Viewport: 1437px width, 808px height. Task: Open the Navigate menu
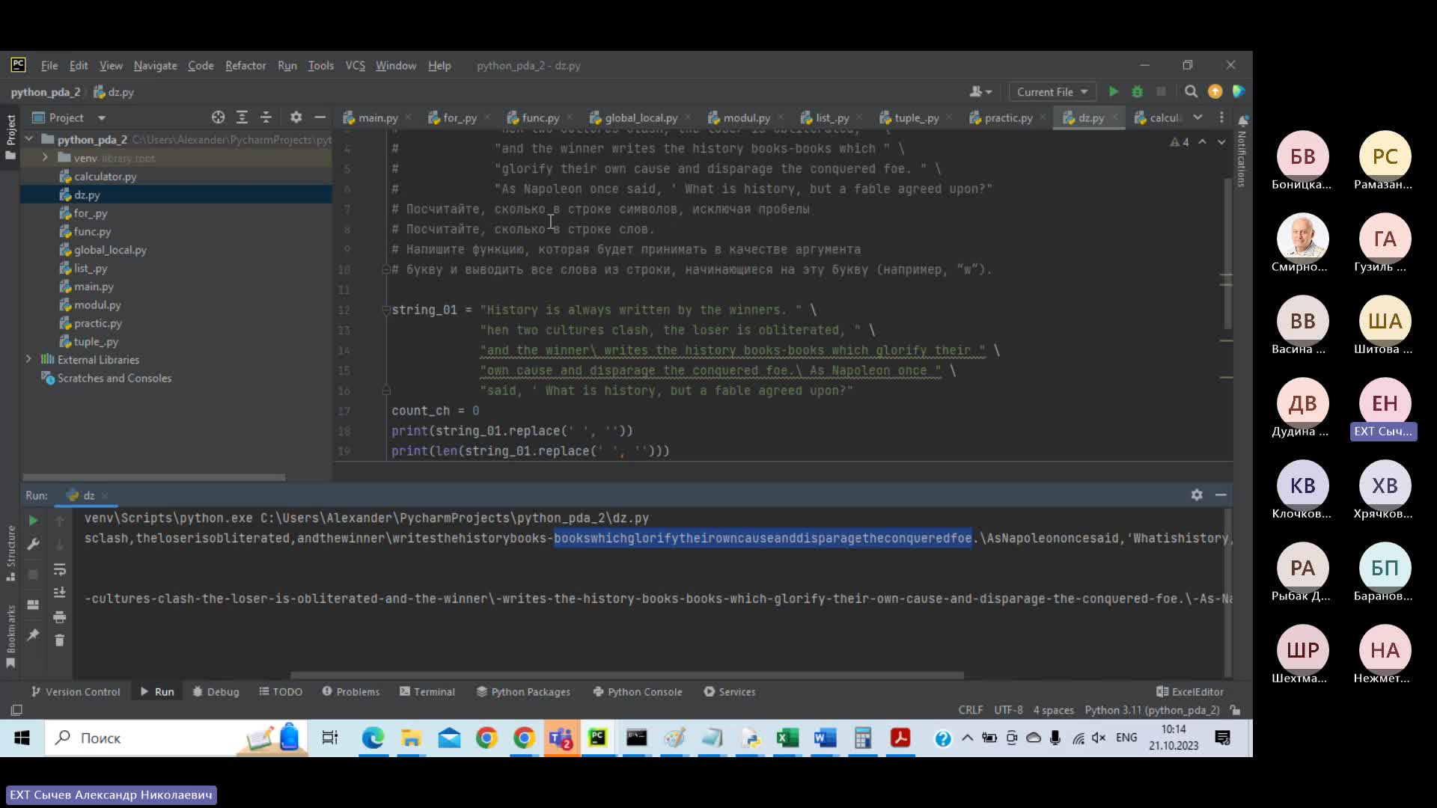coord(155,66)
